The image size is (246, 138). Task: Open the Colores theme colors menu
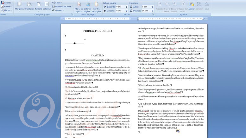click(7, 3)
